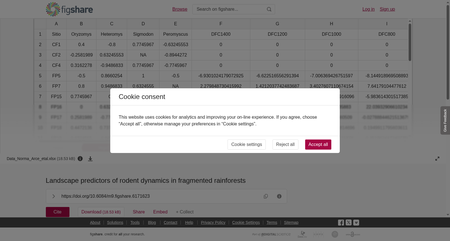Screen dimensions: 450x241
Task: Accept all cookies
Action: coord(318,145)
